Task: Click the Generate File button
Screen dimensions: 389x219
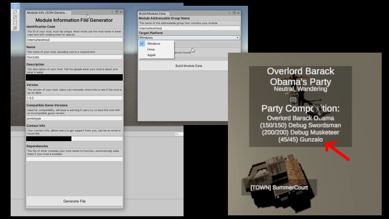Action: (x=74, y=201)
